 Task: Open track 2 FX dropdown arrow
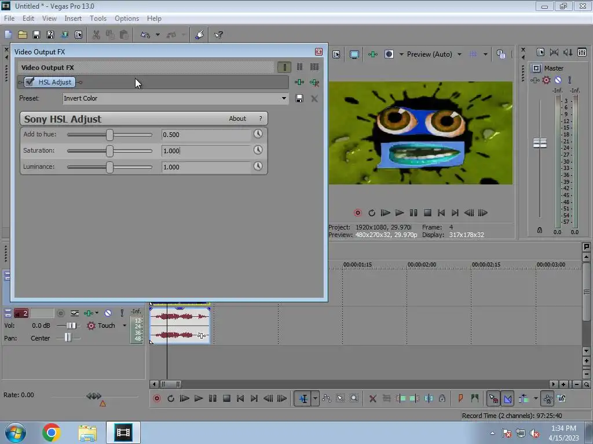click(x=97, y=313)
